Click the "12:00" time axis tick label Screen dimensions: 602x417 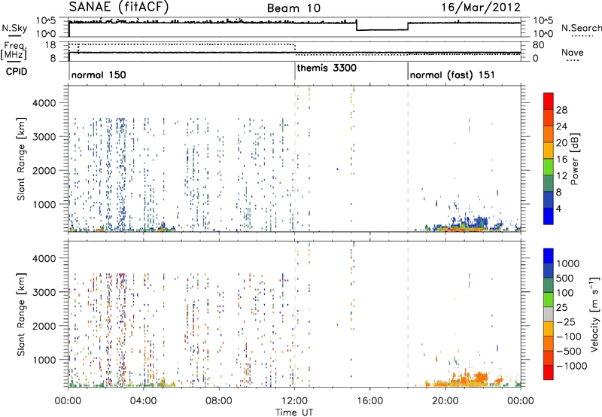(294, 401)
